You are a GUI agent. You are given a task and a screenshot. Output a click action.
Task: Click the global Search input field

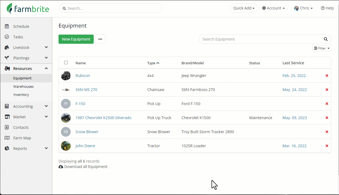[111, 8]
